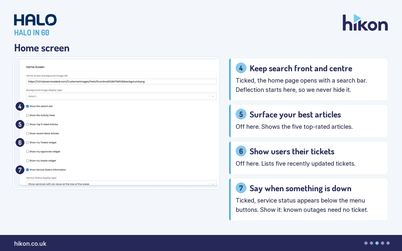Go to fifth slide dot
The image size is (402, 251).
pyautogui.click(x=388, y=243)
